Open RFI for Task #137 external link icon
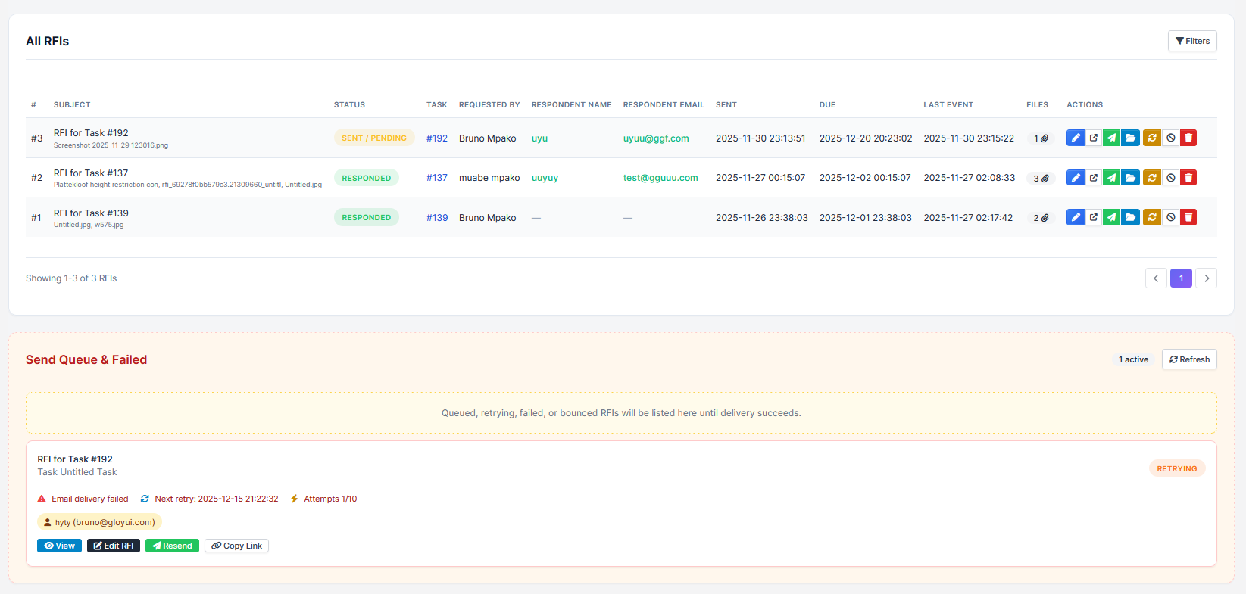Viewport: 1246px width, 594px height. (x=1093, y=178)
